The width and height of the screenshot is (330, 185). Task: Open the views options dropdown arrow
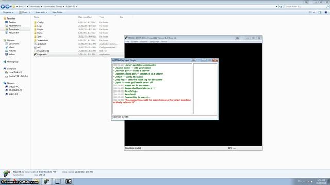[314, 12]
